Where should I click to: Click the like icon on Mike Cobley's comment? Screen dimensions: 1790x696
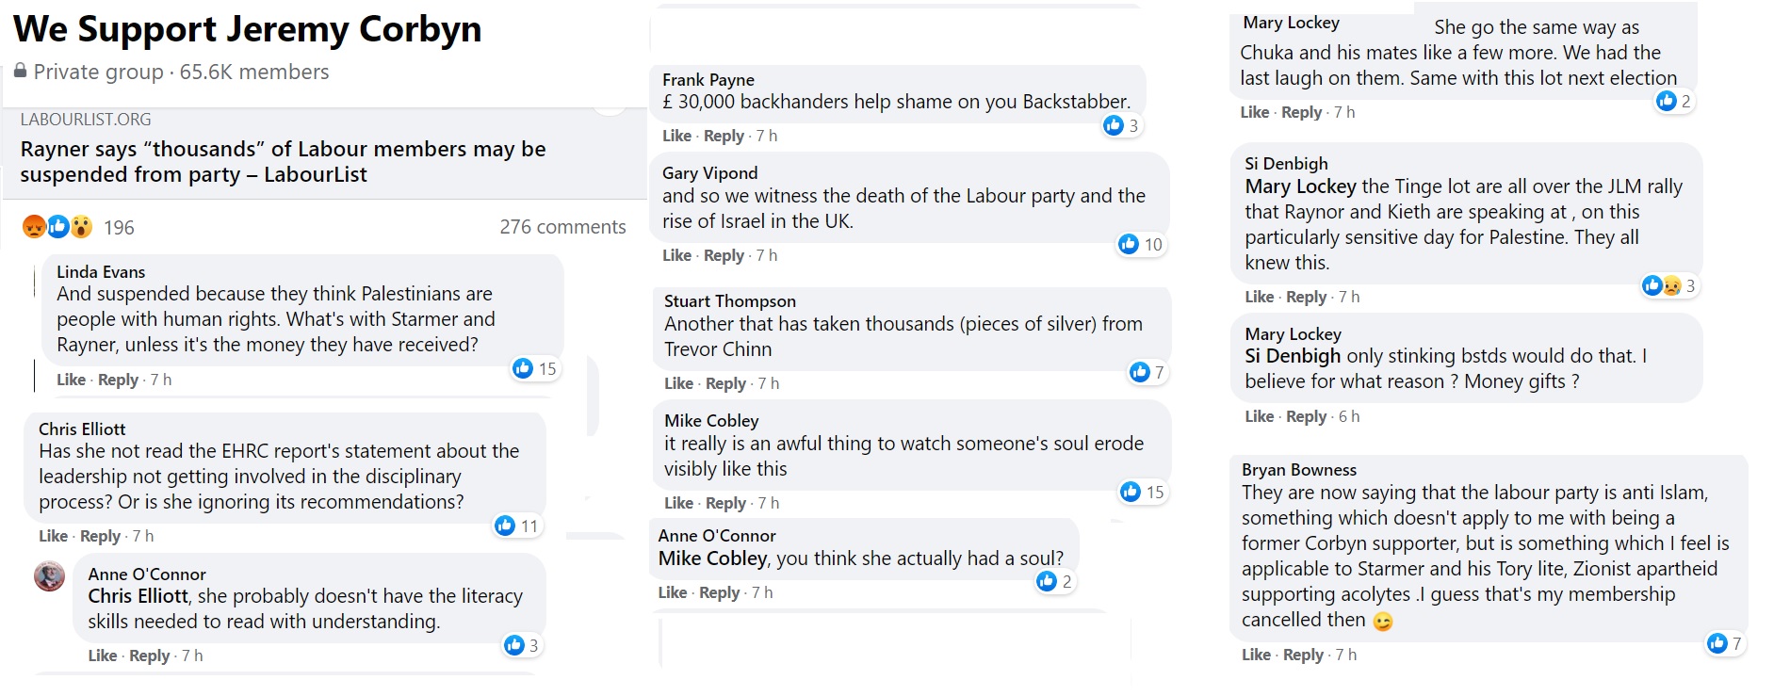(1131, 492)
